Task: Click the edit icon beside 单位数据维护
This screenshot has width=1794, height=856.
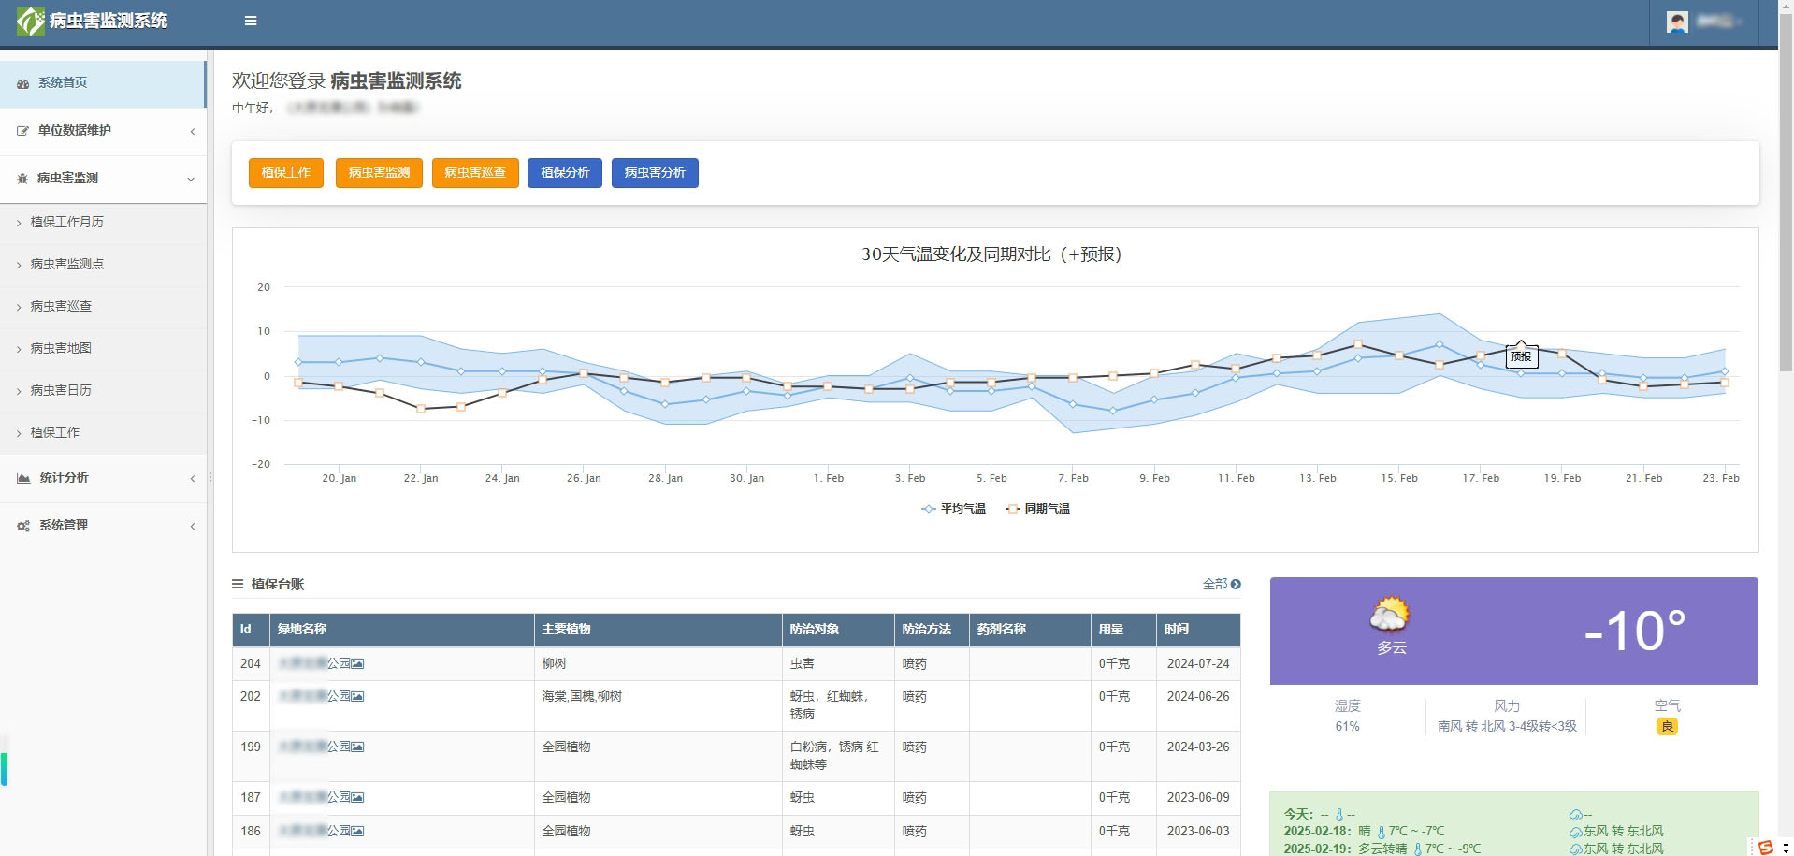Action: pos(23,131)
